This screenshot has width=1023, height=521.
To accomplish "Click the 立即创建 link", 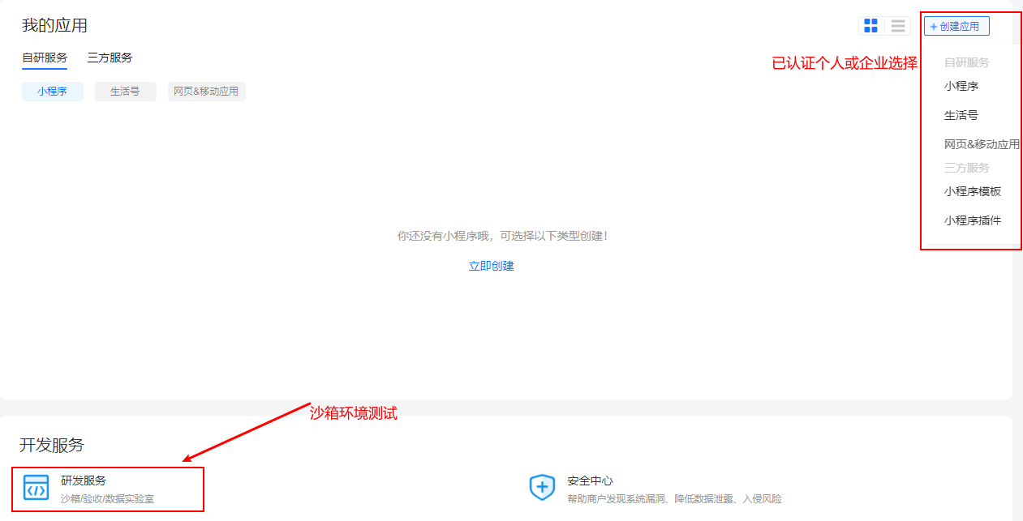I will coord(492,266).
